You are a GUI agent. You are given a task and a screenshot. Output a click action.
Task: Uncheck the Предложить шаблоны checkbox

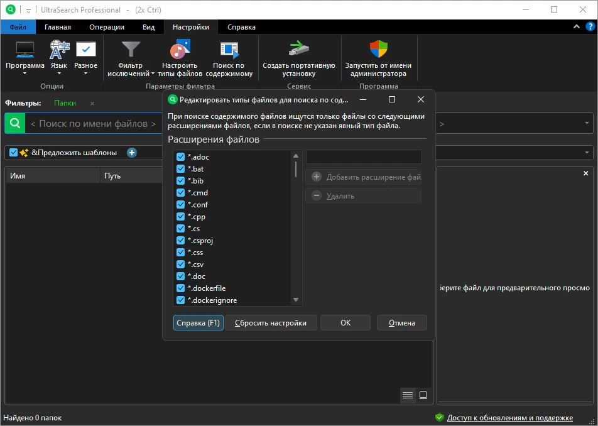(14, 153)
